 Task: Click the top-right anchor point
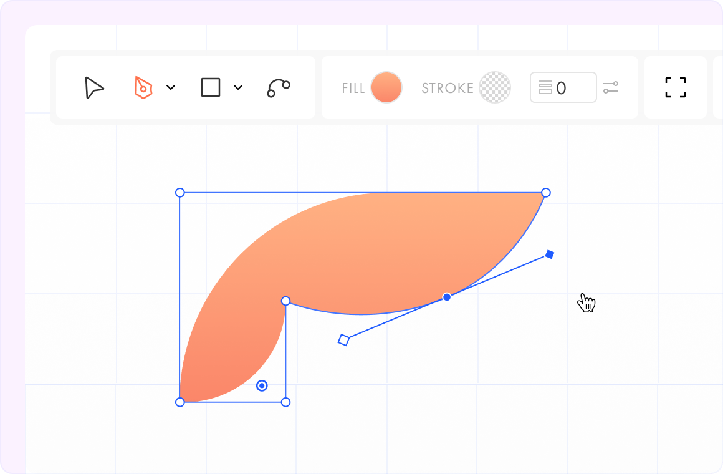coord(546,193)
